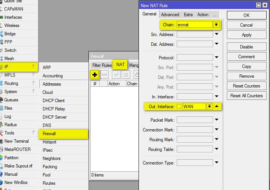Click the X disable icon in Firewall toolbar
The image size is (270, 190).
[x=125, y=75]
